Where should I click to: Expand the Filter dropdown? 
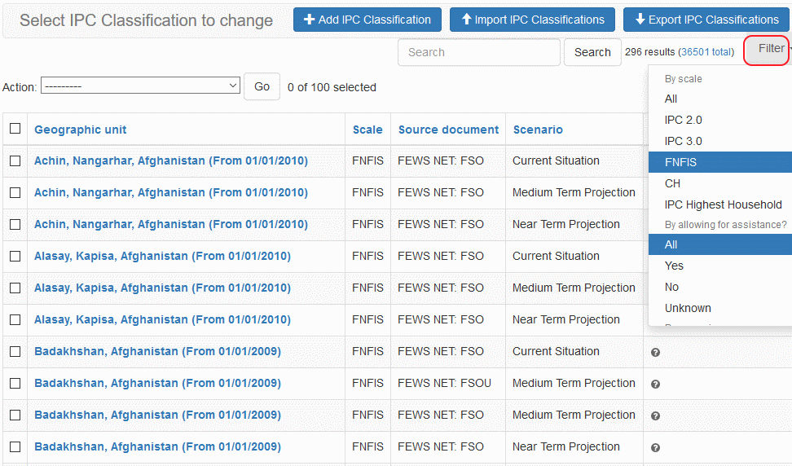(x=770, y=49)
